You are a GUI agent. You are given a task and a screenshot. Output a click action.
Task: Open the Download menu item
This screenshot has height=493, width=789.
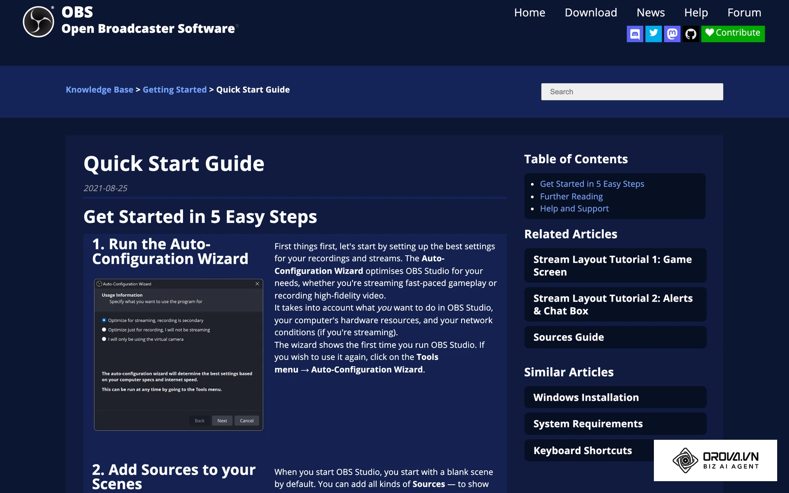[591, 13]
